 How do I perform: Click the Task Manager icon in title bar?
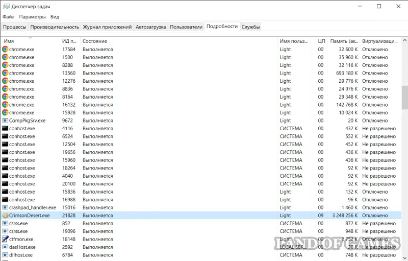point(6,6)
